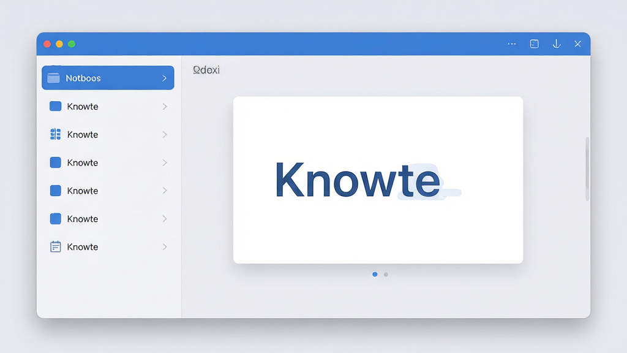Click the yellow minimize window button
Image resolution: width=627 pixels, height=353 pixels.
(x=59, y=44)
